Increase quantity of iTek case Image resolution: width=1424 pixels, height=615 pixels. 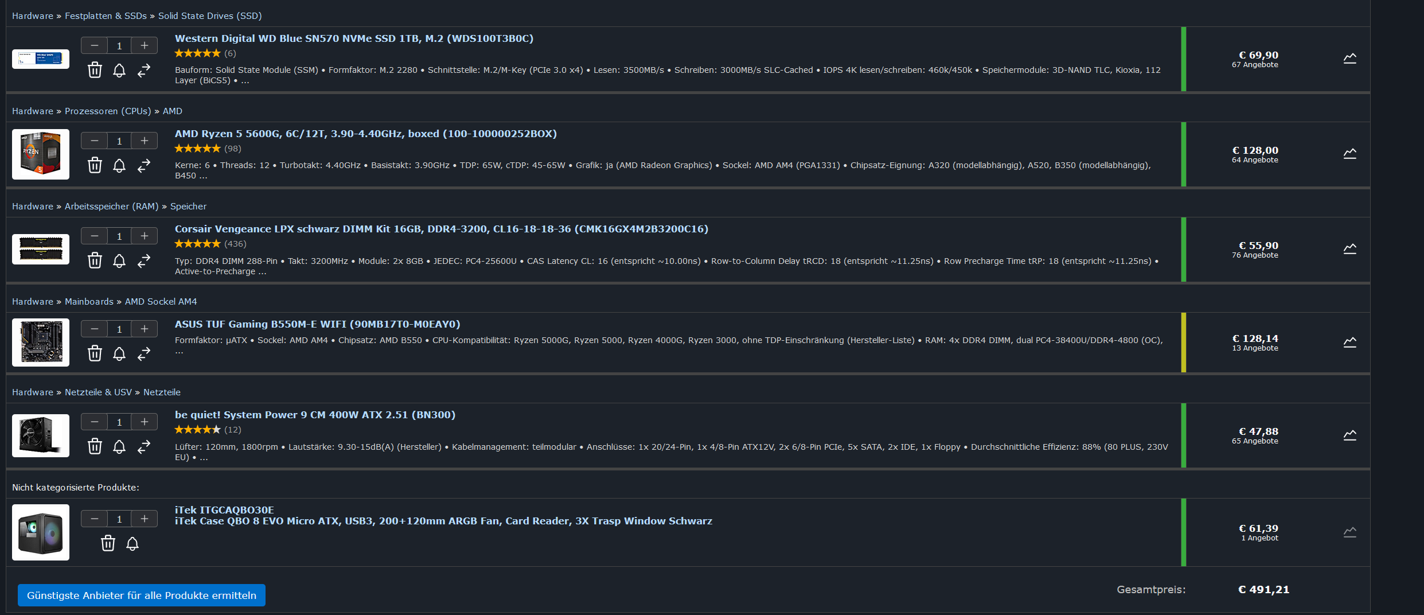point(145,519)
